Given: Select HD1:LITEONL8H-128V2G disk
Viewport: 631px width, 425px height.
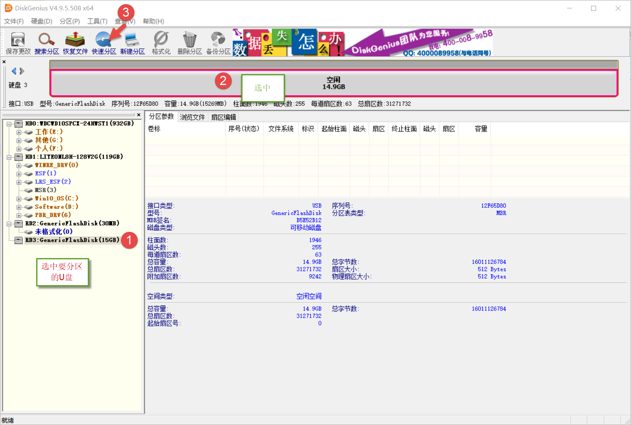Looking at the screenshot, I should tap(74, 157).
